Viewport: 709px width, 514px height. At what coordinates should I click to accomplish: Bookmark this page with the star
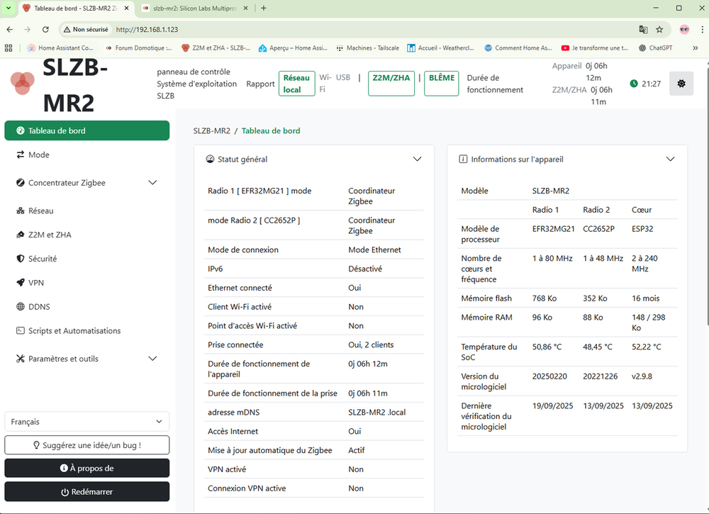(x=659, y=29)
